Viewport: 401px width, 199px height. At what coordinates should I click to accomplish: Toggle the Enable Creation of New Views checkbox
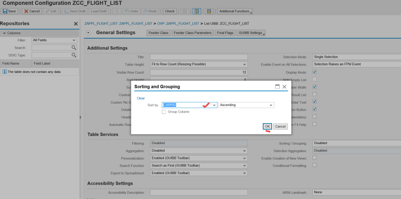[x=315, y=157]
